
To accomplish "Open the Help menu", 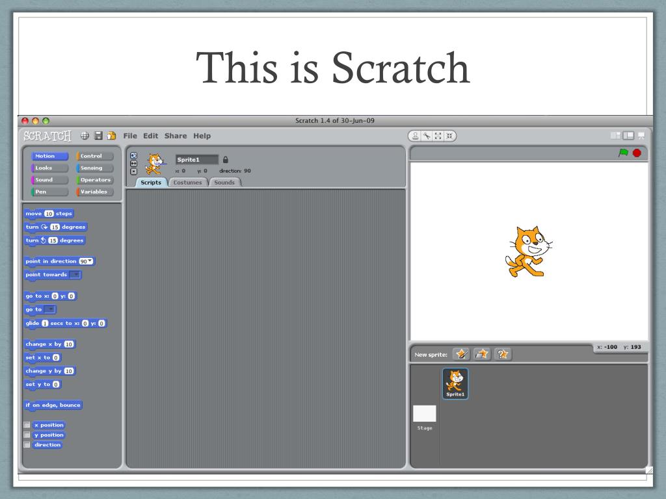I will pos(202,136).
